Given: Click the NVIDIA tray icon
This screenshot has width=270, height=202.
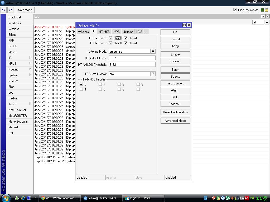Looking at the screenshot, I should click(x=252, y=198).
